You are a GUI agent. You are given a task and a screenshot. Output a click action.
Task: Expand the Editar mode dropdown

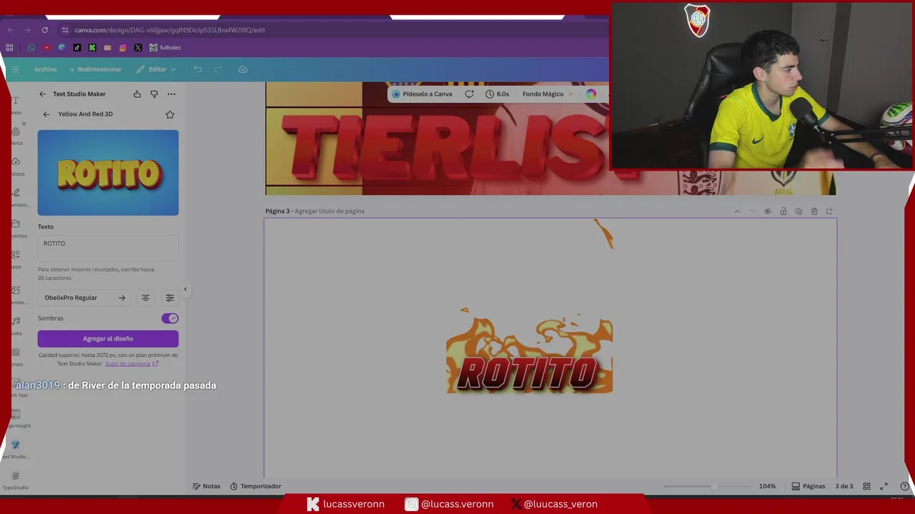coord(157,69)
